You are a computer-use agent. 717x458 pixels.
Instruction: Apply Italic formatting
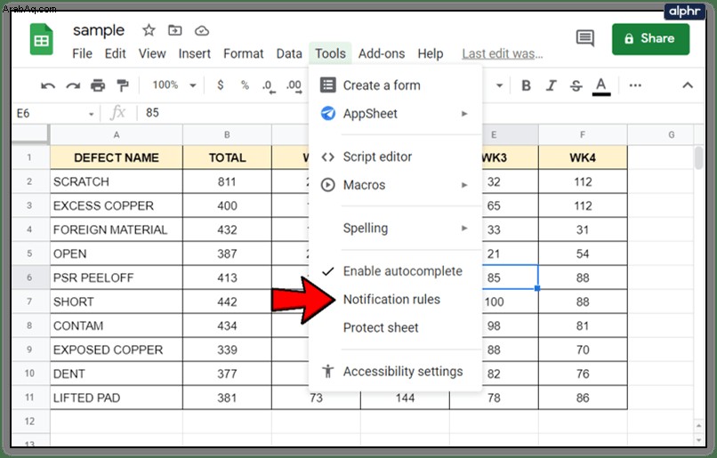click(x=552, y=85)
